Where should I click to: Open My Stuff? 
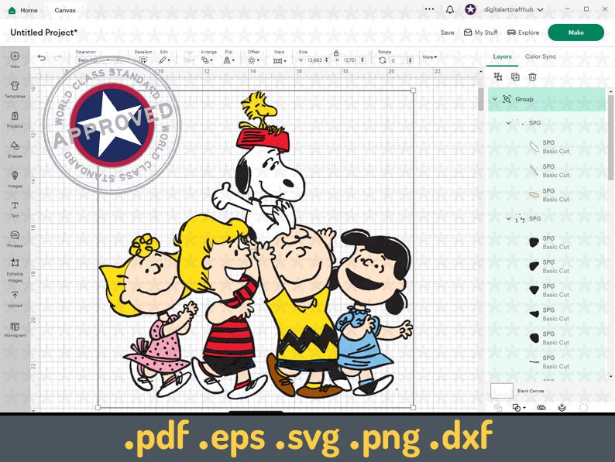(480, 33)
